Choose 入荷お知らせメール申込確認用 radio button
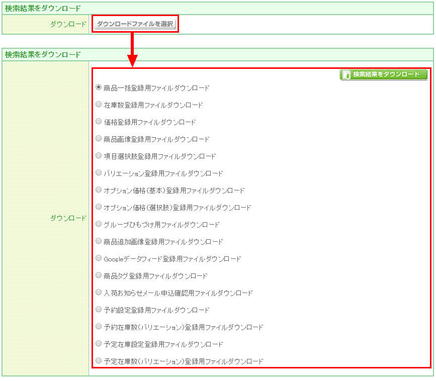Screen dimensions: 436x381 99,293
